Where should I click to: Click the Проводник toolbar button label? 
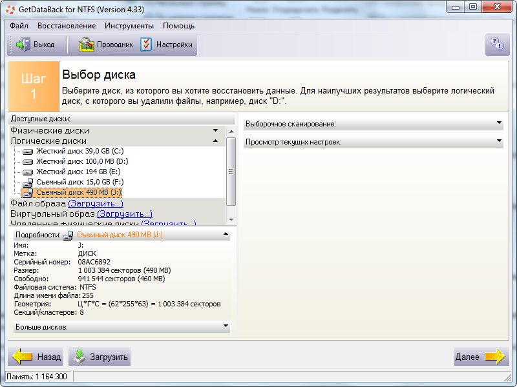(115, 45)
